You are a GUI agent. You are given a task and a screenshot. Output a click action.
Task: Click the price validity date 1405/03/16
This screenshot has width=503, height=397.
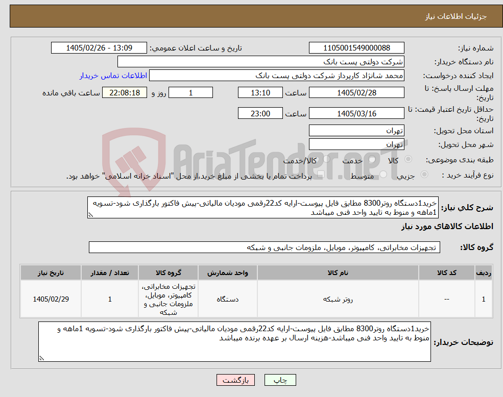tap(356, 113)
